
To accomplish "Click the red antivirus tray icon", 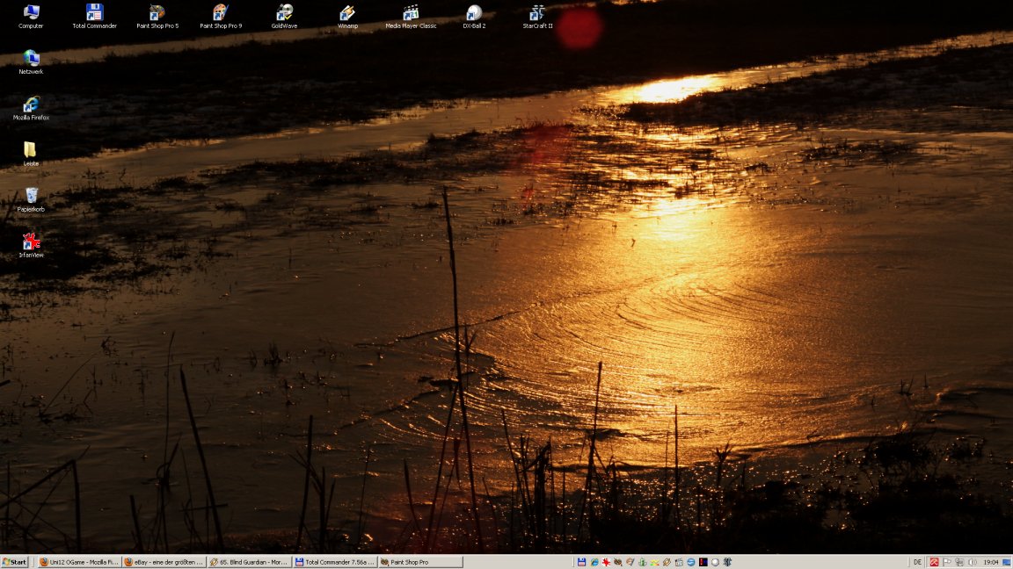I will 934,562.
